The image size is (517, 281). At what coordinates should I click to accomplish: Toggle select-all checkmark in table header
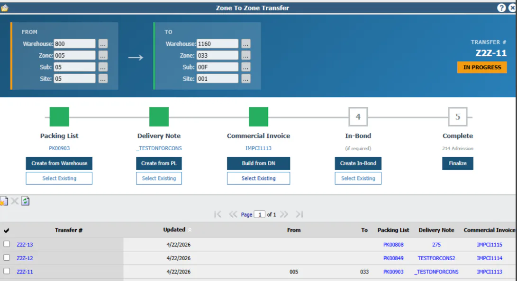[6, 230]
